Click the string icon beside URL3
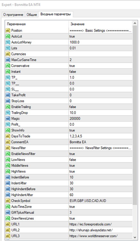The width and height of the screenshot is (140, 241). click(x=8, y=236)
